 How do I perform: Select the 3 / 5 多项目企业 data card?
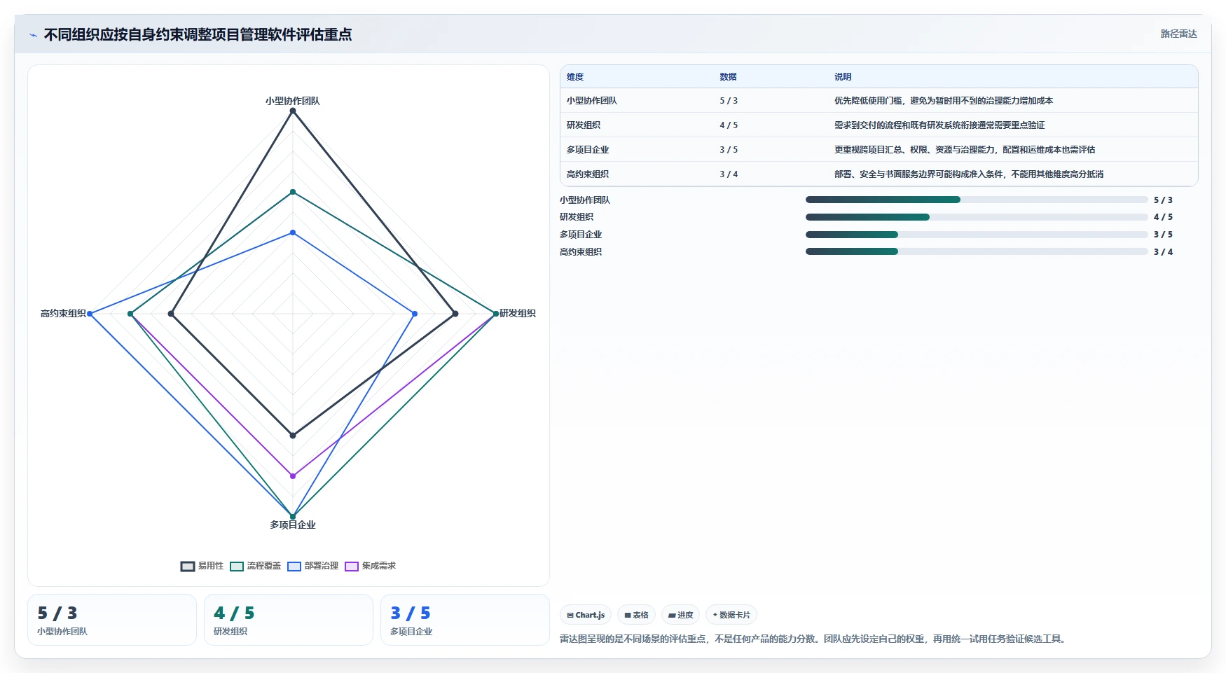(x=465, y=620)
